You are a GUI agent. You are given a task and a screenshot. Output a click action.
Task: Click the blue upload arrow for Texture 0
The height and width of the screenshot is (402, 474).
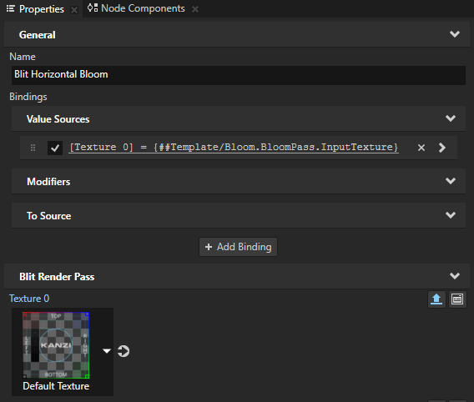point(436,299)
